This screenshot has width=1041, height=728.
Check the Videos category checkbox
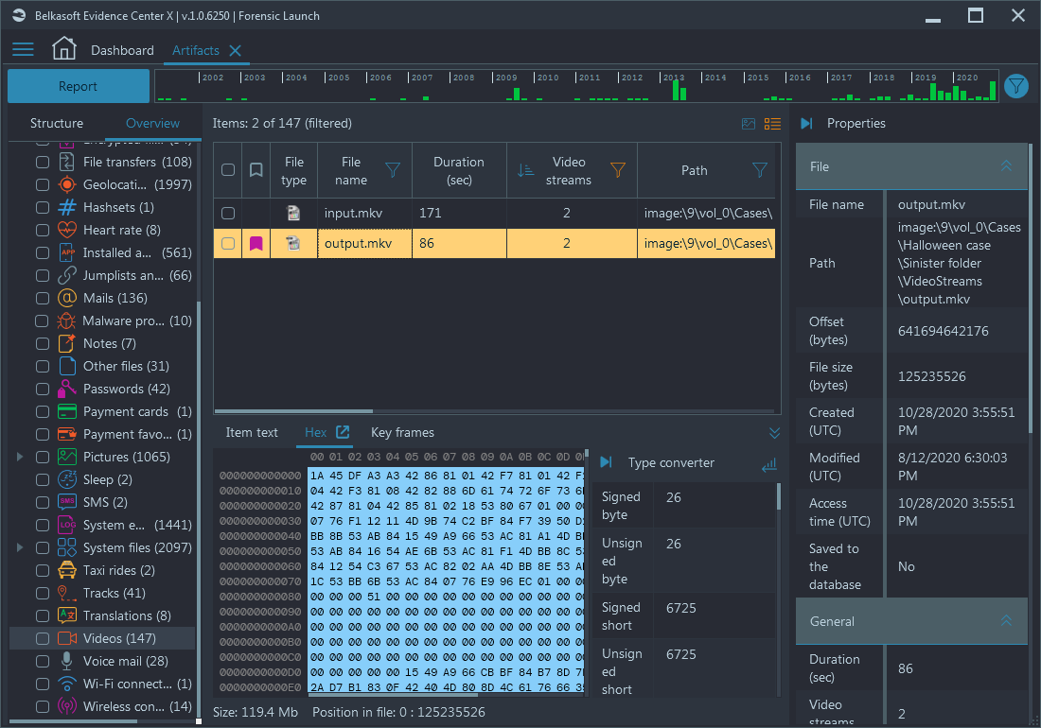(x=43, y=638)
